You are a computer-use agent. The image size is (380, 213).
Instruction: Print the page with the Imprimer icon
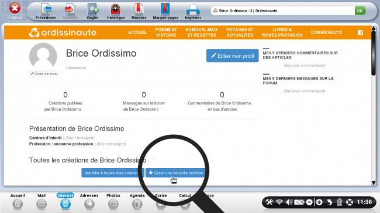[x=193, y=10]
